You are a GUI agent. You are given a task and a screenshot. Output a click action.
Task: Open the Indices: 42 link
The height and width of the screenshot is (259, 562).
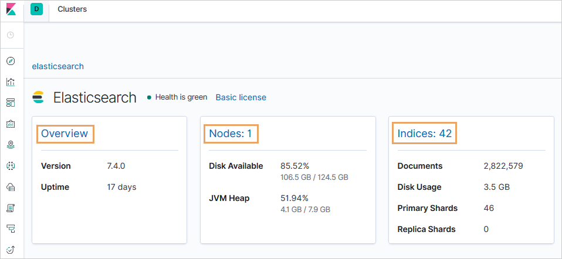pyautogui.click(x=424, y=134)
